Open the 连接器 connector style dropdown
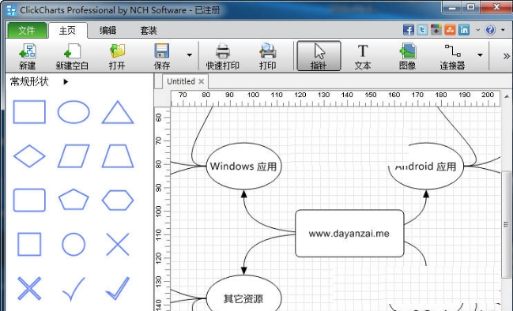 [480, 55]
